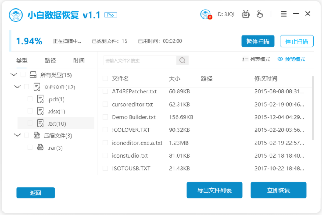
Task: Click the .rar archive file type icon
Action: click(x=40, y=148)
